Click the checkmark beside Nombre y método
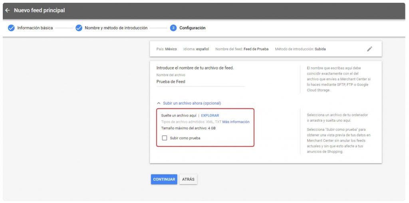This screenshot has width=409, height=203. (x=79, y=28)
